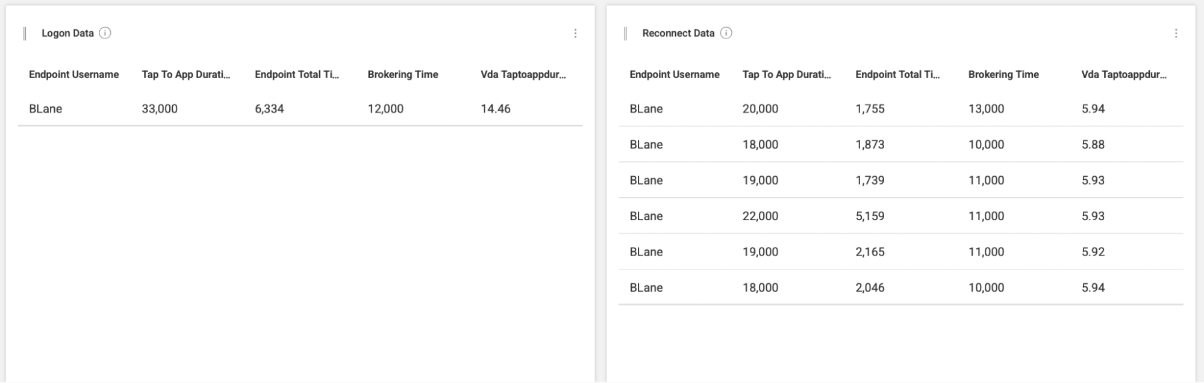Click Reconnect Data Tap To App Duration header

(x=787, y=75)
